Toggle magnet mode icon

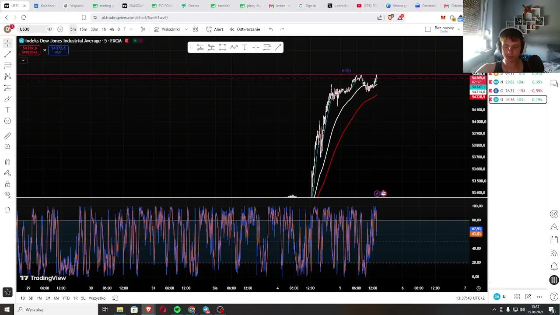7,162
